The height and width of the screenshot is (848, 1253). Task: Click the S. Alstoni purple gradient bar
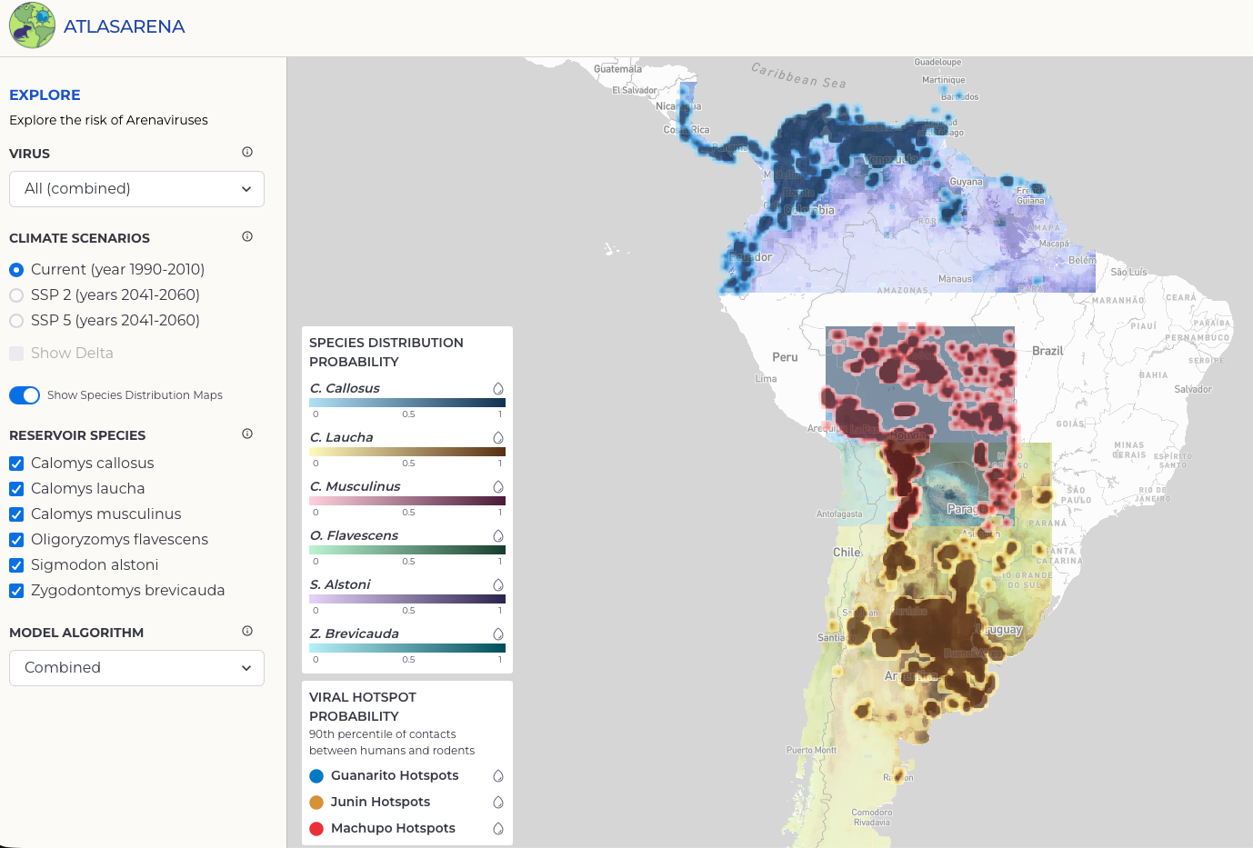coord(407,599)
